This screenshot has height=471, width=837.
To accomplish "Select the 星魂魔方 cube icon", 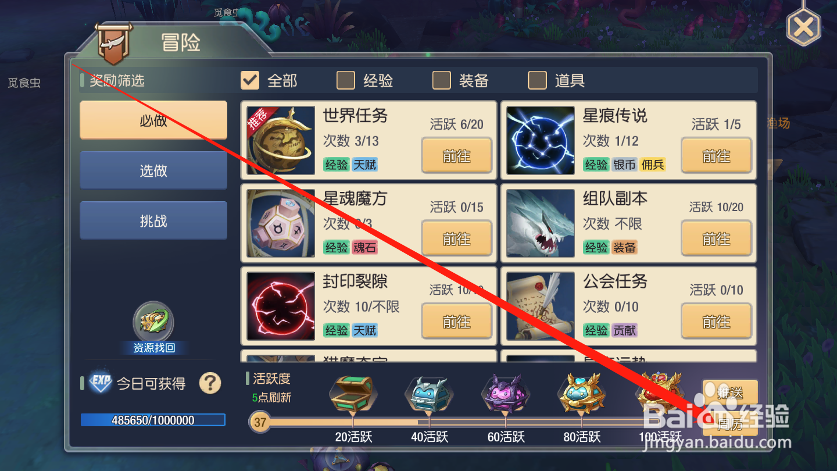I will click(281, 223).
